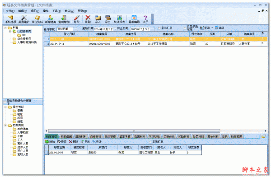The width and height of the screenshot is (271, 177).
Task: Click 复制增加 copy-add toolbar icon
Action: [64, 19]
